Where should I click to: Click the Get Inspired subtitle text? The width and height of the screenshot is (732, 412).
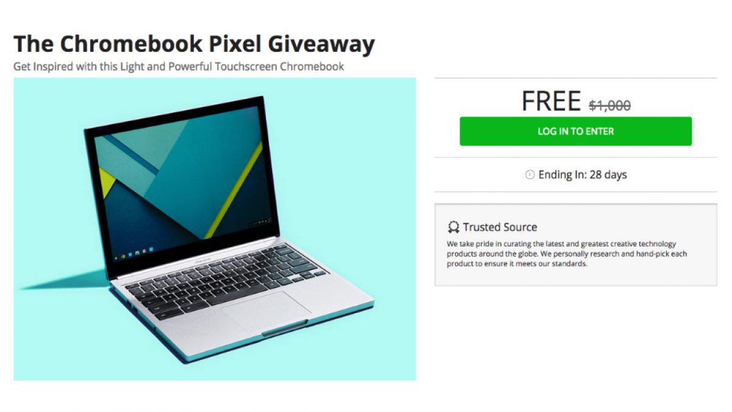tap(179, 66)
